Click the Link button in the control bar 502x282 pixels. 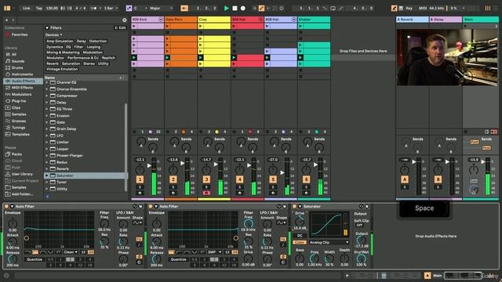pos(27,9)
